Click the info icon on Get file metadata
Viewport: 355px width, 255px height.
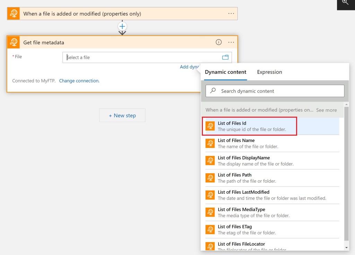(x=219, y=42)
